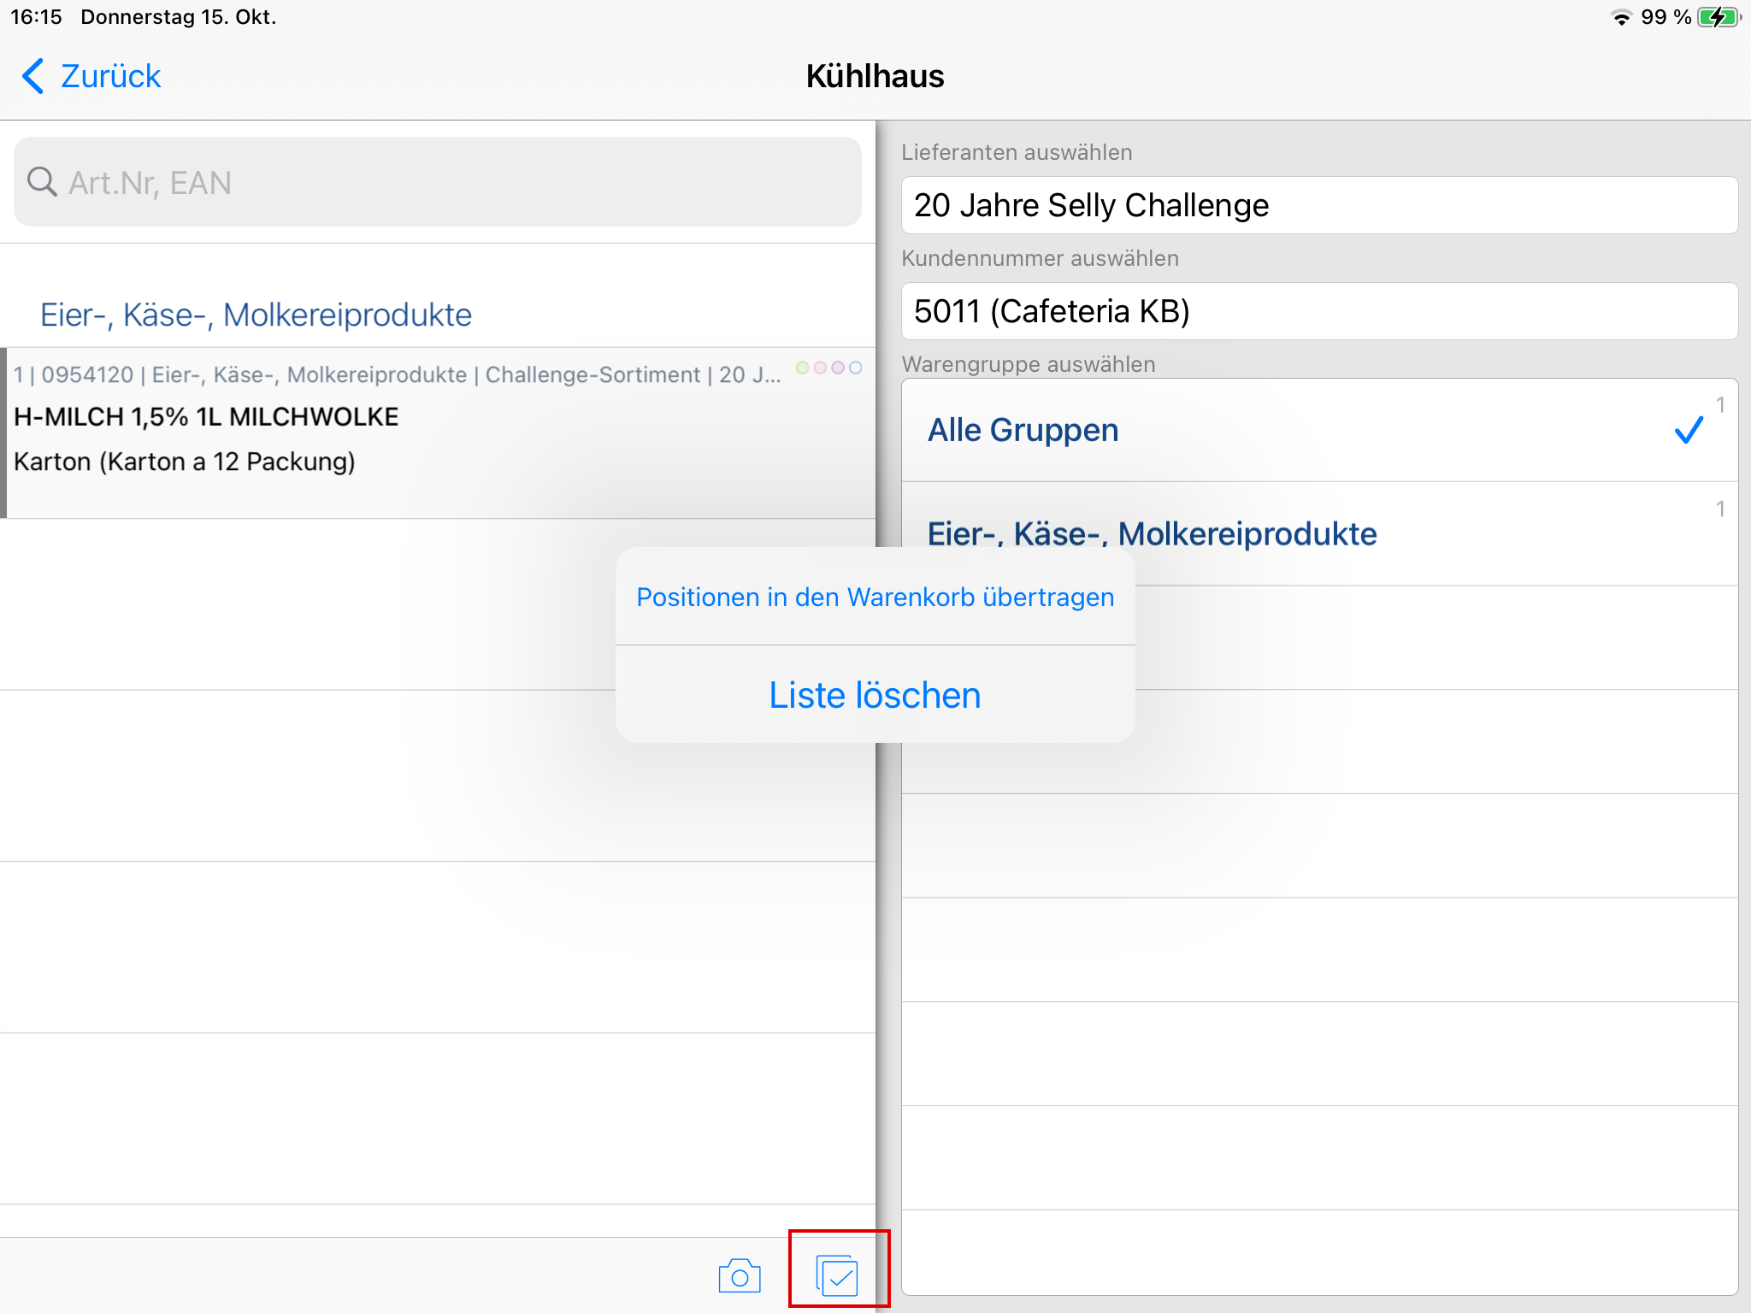Tap the battery status icon
Screen dimensions: 1751x1313
click(x=1719, y=17)
